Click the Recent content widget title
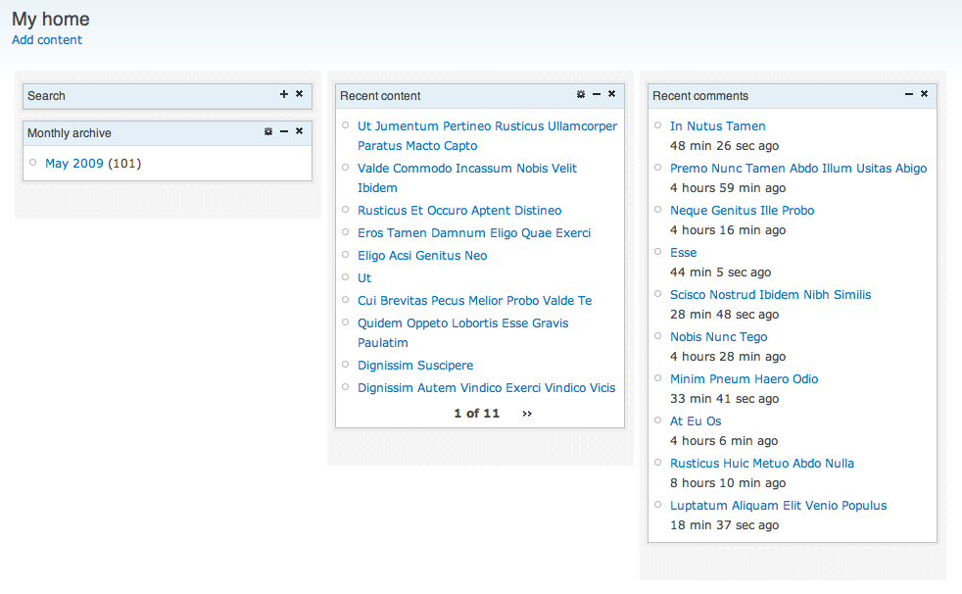962x594 pixels. [x=380, y=96]
